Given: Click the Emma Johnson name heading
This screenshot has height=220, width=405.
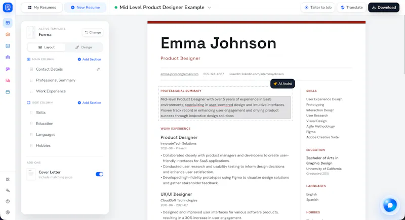Looking at the screenshot, I should tap(219, 43).
